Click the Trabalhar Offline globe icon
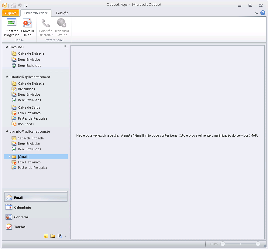Screen dimensions: 268x249 click(x=61, y=23)
